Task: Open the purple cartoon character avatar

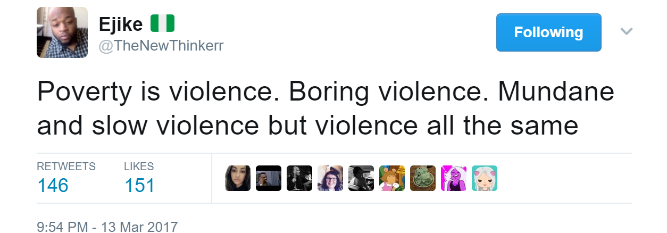Action: (454, 178)
